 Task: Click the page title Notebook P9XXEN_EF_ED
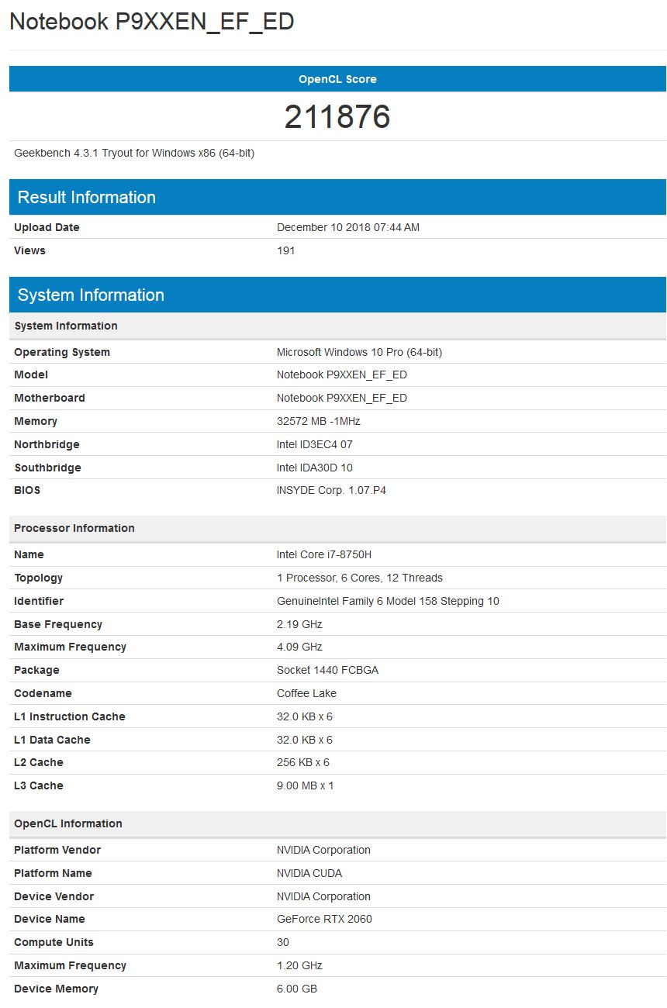point(152,22)
